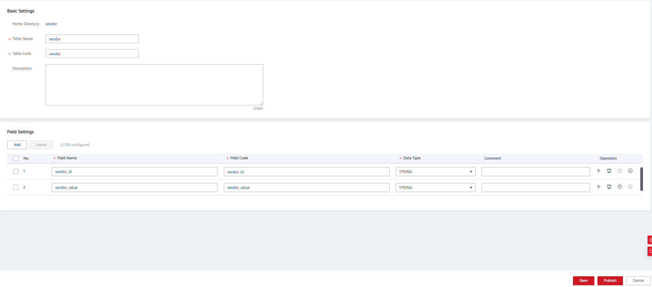Add a row after vendor_value field

tap(598, 187)
